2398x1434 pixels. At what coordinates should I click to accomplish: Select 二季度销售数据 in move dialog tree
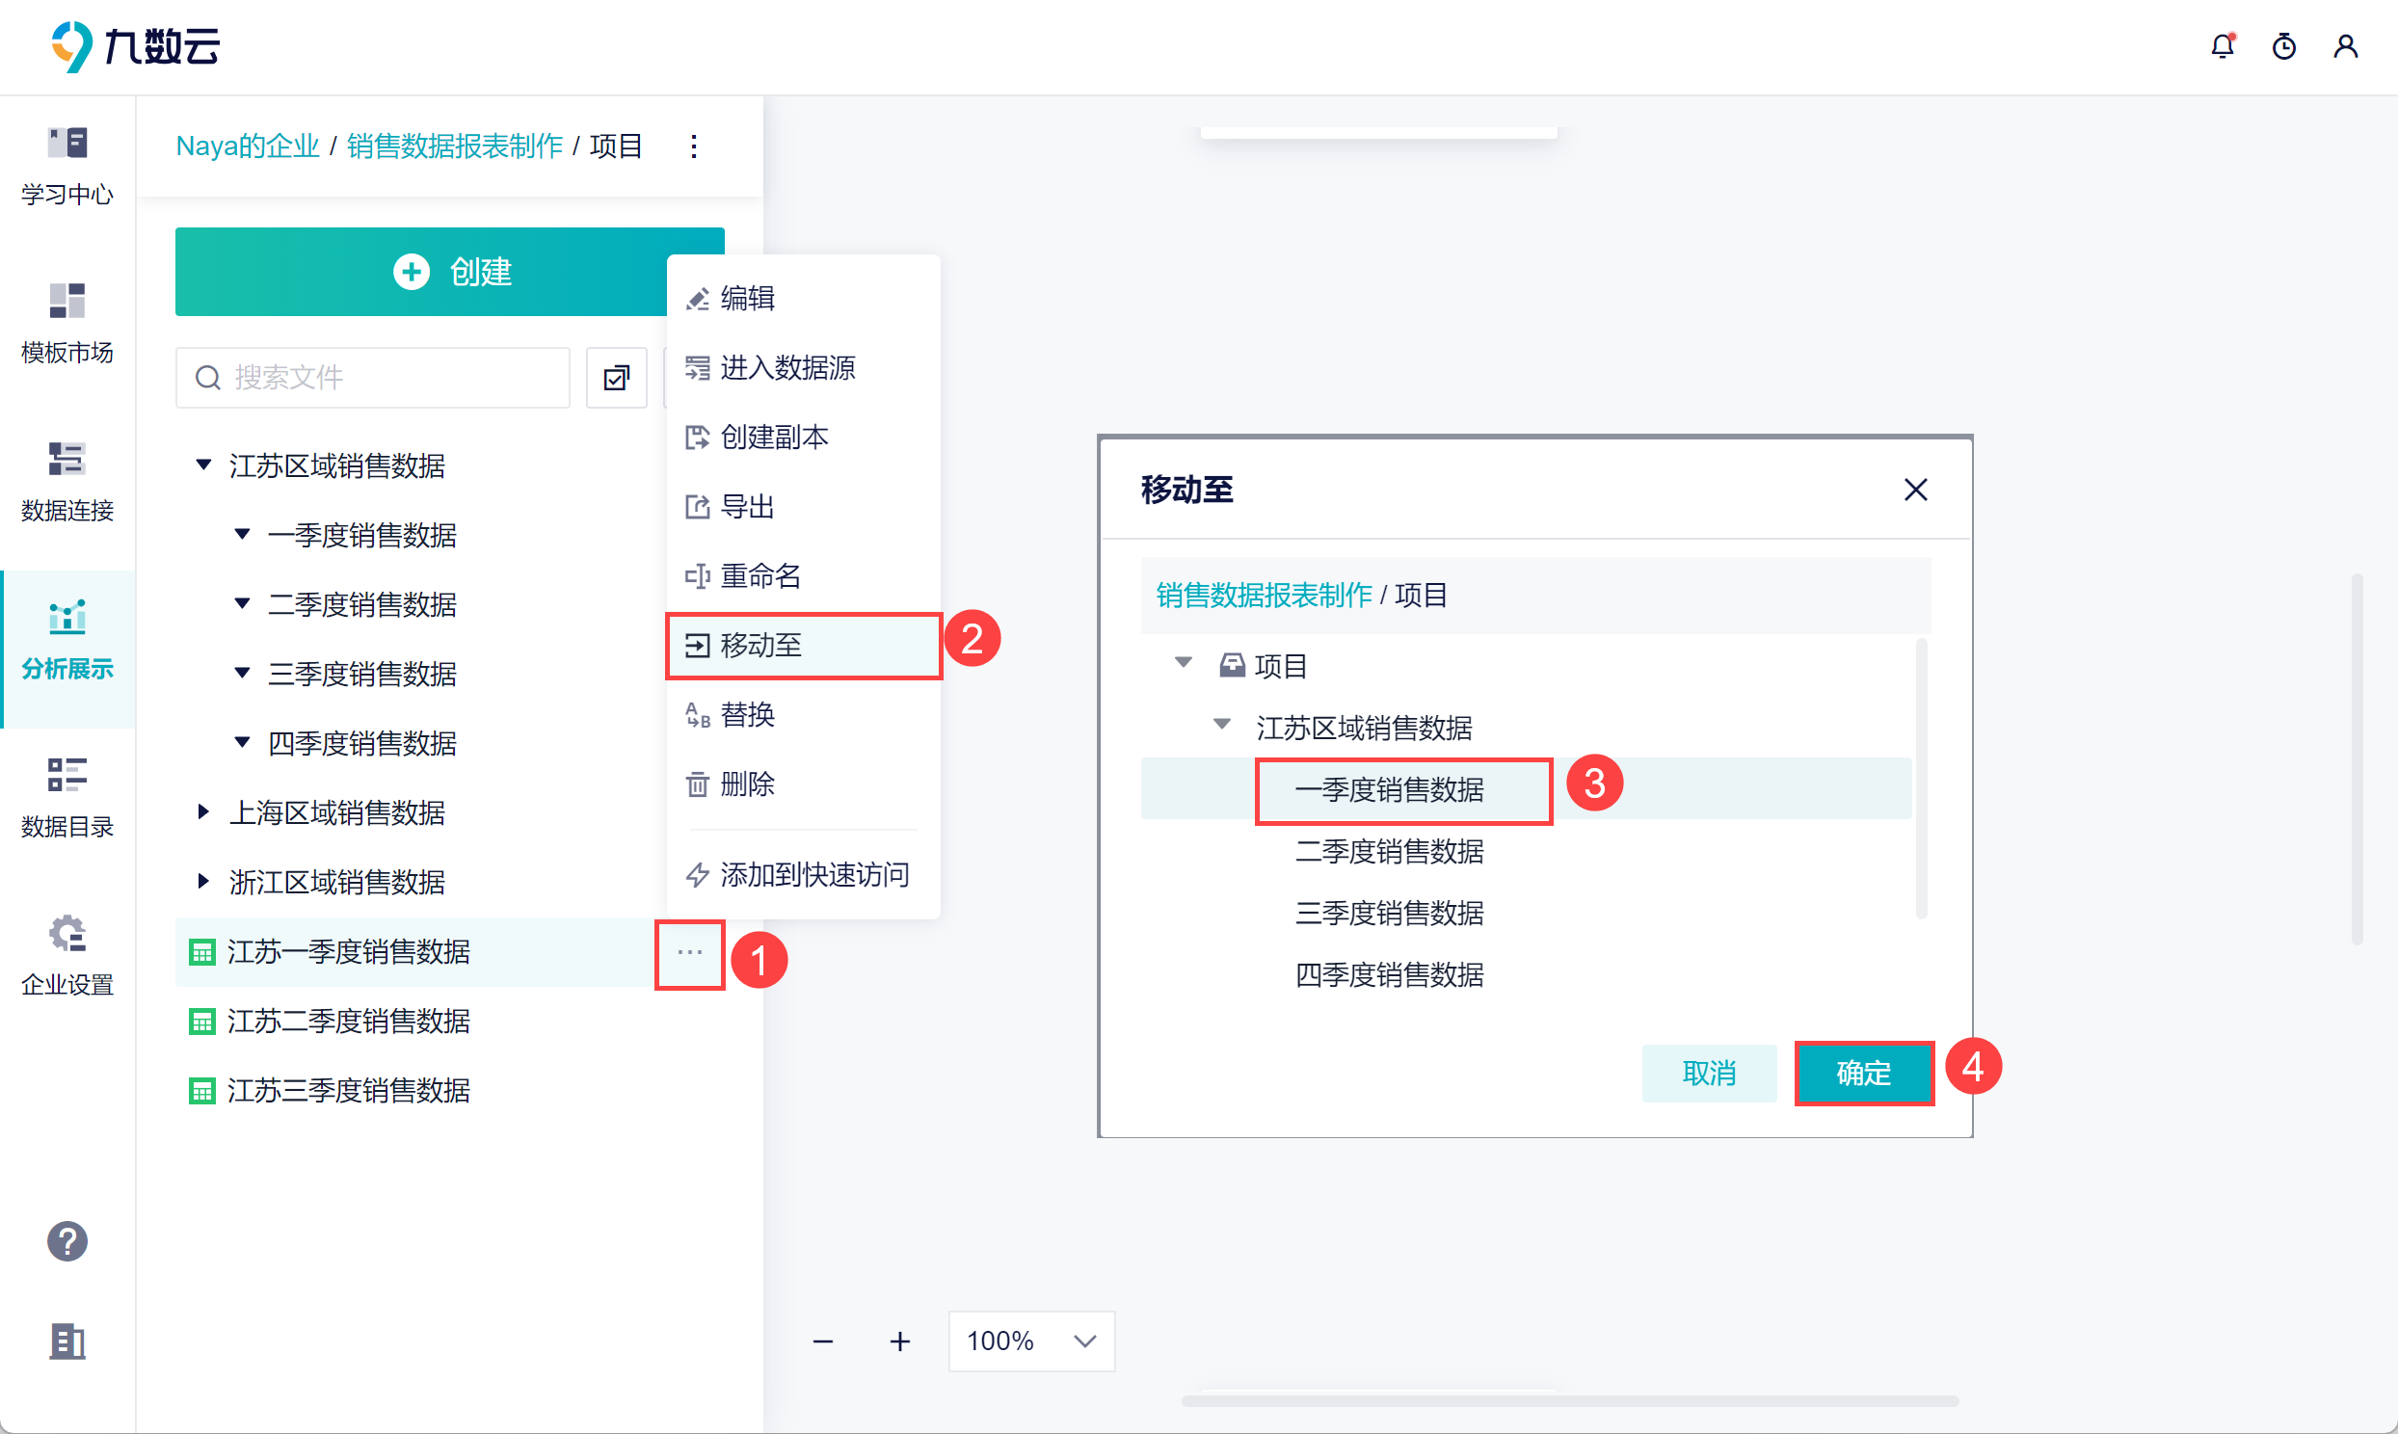(1388, 851)
